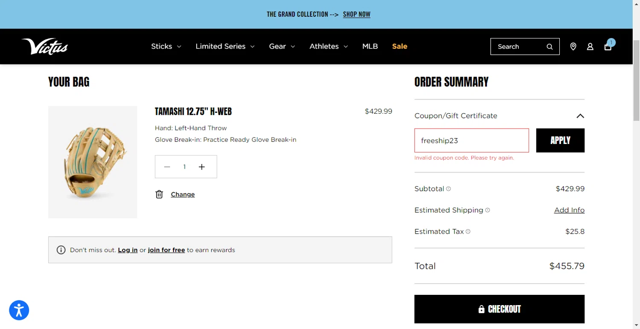This screenshot has height=329, width=640.
Task: Click the search magnifier icon
Action: click(550, 47)
